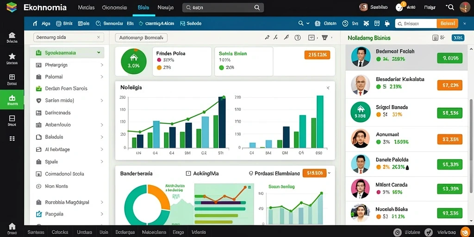The image size is (474, 237).
Task: Open the home icon at sidebar bottom
Action: coord(12,226)
